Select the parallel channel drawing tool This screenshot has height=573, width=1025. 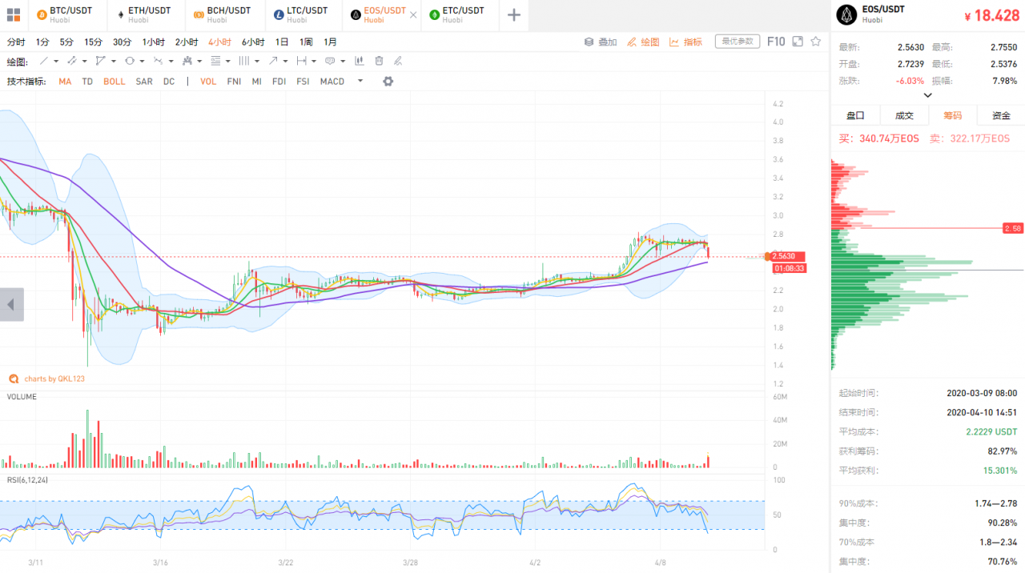[x=72, y=61]
